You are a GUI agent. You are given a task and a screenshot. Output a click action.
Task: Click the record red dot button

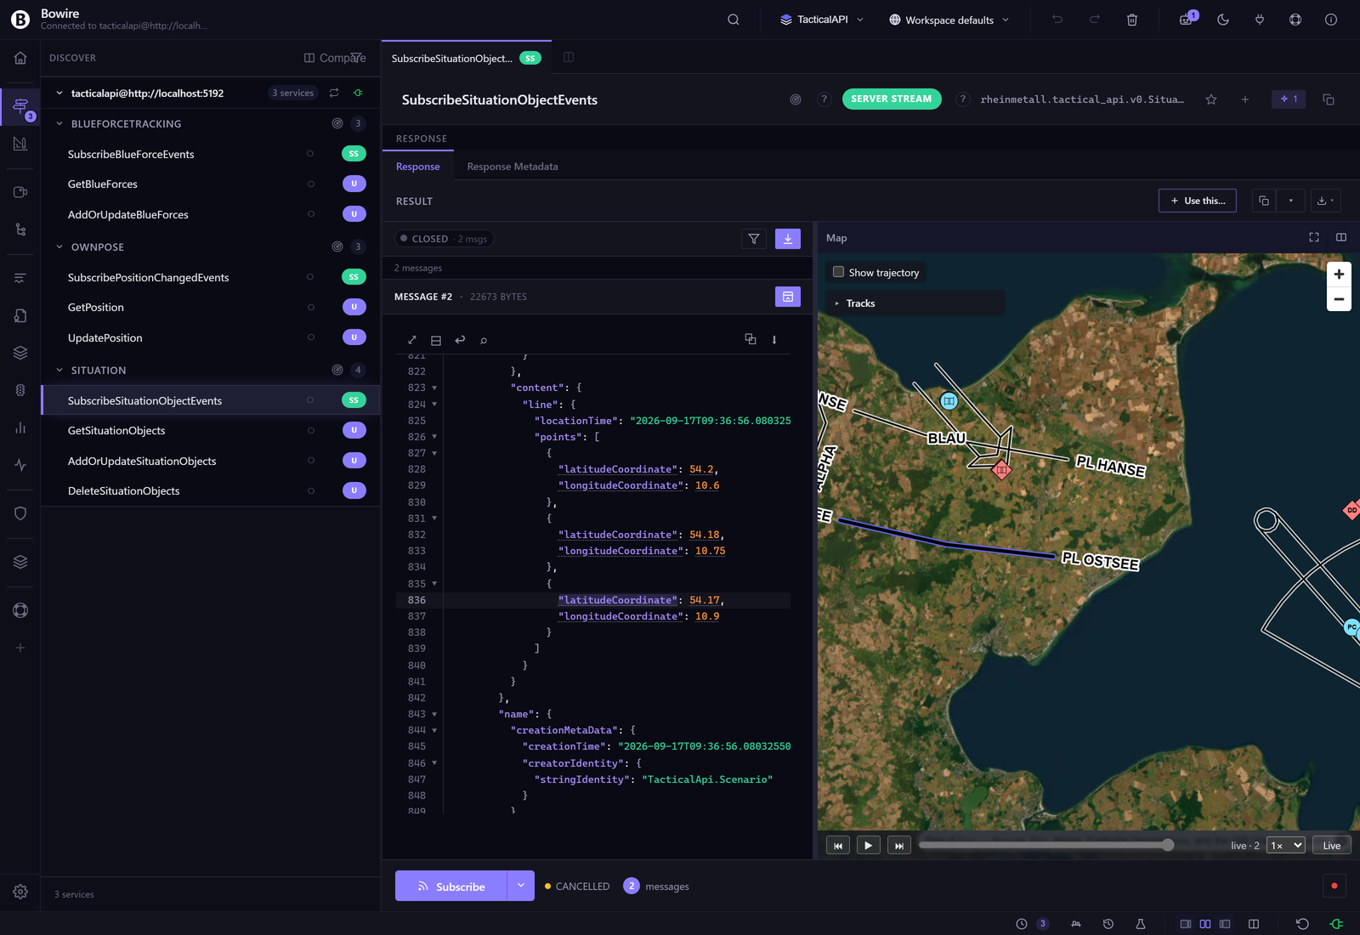[1334, 886]
